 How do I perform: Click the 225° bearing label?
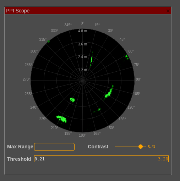[x=43, y=119]
